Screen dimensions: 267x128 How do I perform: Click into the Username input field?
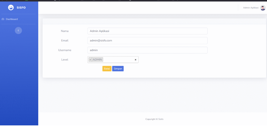(147, 50)
